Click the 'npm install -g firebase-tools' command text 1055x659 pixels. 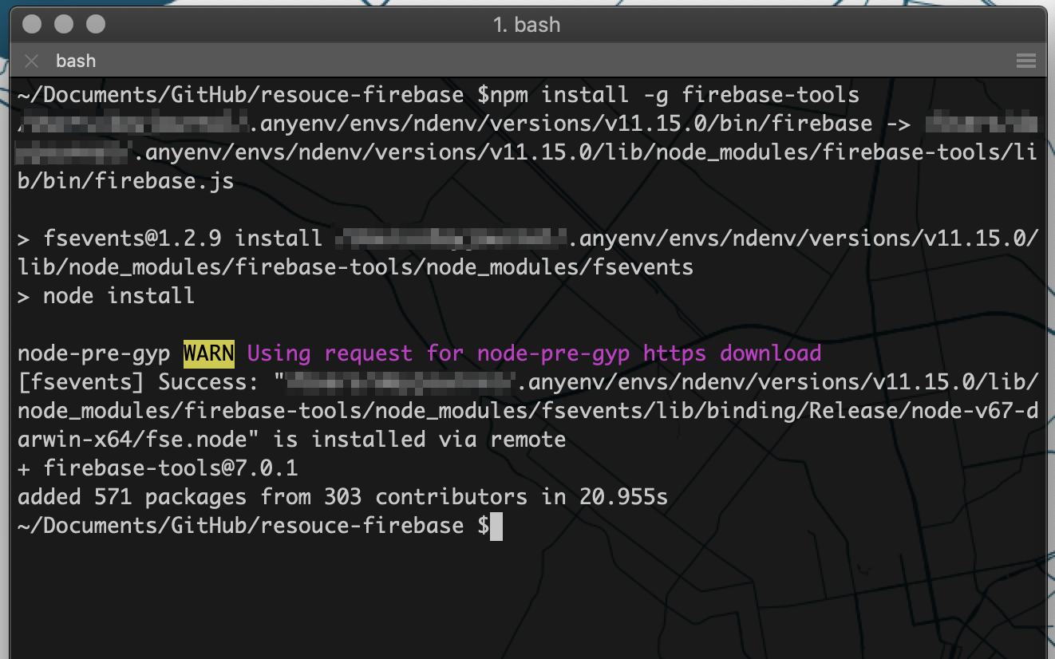click(x=675, y=95)
